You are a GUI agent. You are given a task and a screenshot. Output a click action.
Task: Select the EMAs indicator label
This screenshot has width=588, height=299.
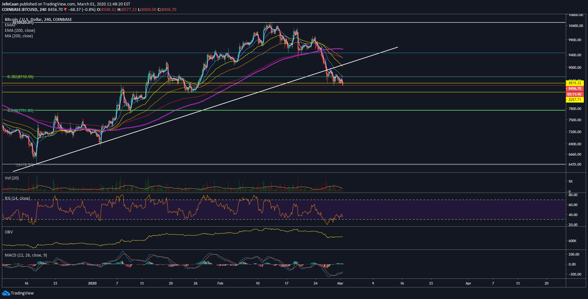10,25
